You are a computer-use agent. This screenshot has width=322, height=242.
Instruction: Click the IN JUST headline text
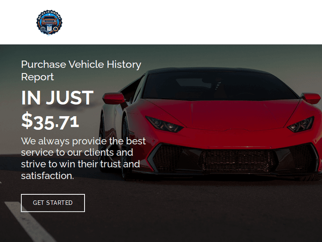pos(57,98)
